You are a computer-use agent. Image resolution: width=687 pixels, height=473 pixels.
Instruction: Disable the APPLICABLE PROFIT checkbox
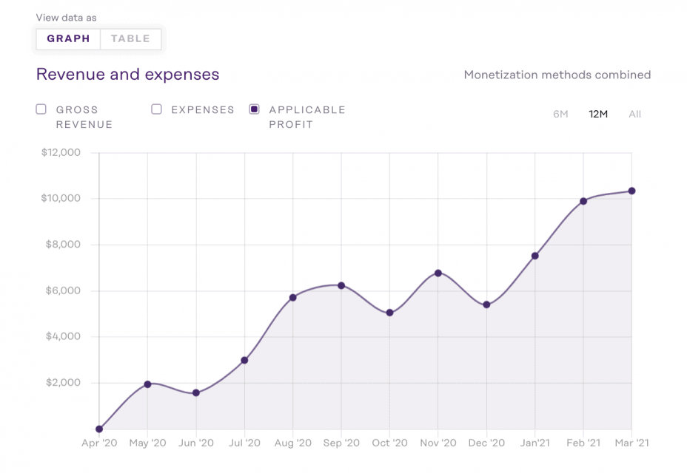(254, 109)
